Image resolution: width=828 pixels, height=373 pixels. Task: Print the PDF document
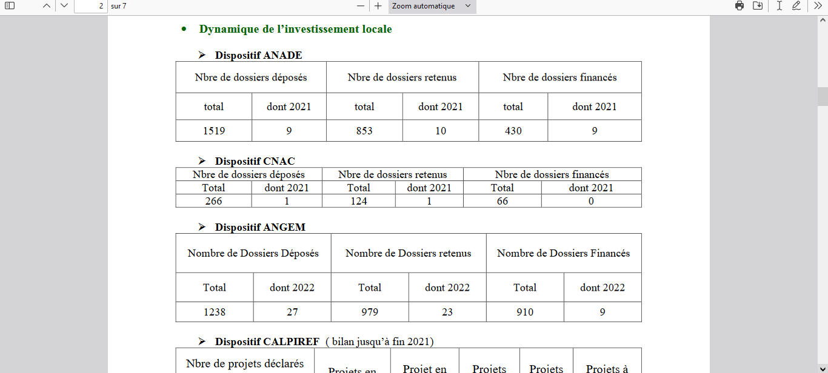click(x=740, y=6)
